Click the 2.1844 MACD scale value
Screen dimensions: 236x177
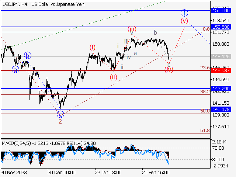pyautogui.click(x=219, y=142)
